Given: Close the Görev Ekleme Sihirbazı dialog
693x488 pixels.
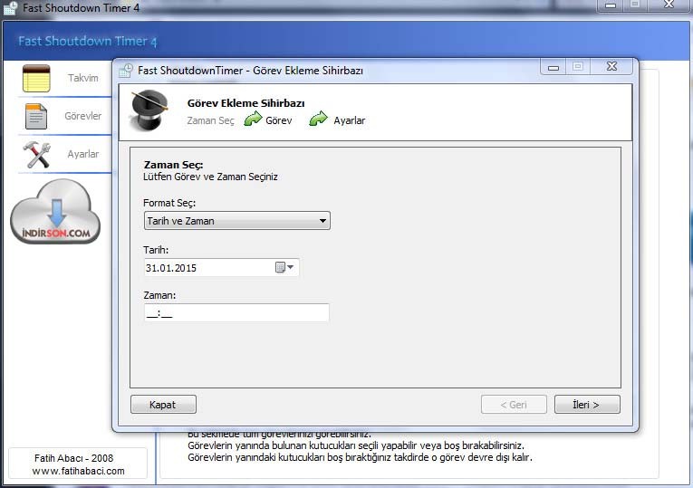Looking at the screenshot, I should (x=611, y=67).
